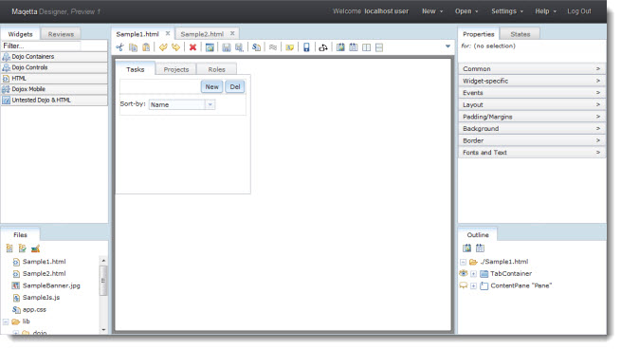The image size is (621, 349).
Task: Click the preview in browser icon
Action: tap(210, 47)
